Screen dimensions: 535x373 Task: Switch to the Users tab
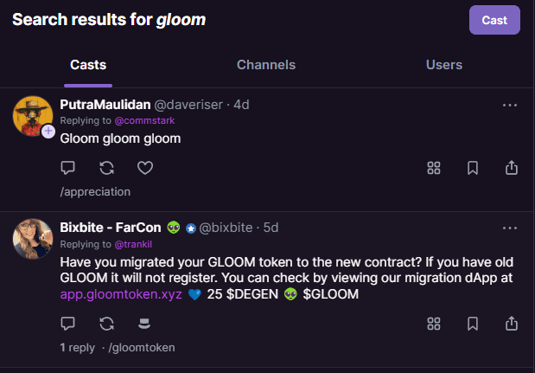point(444,65)
